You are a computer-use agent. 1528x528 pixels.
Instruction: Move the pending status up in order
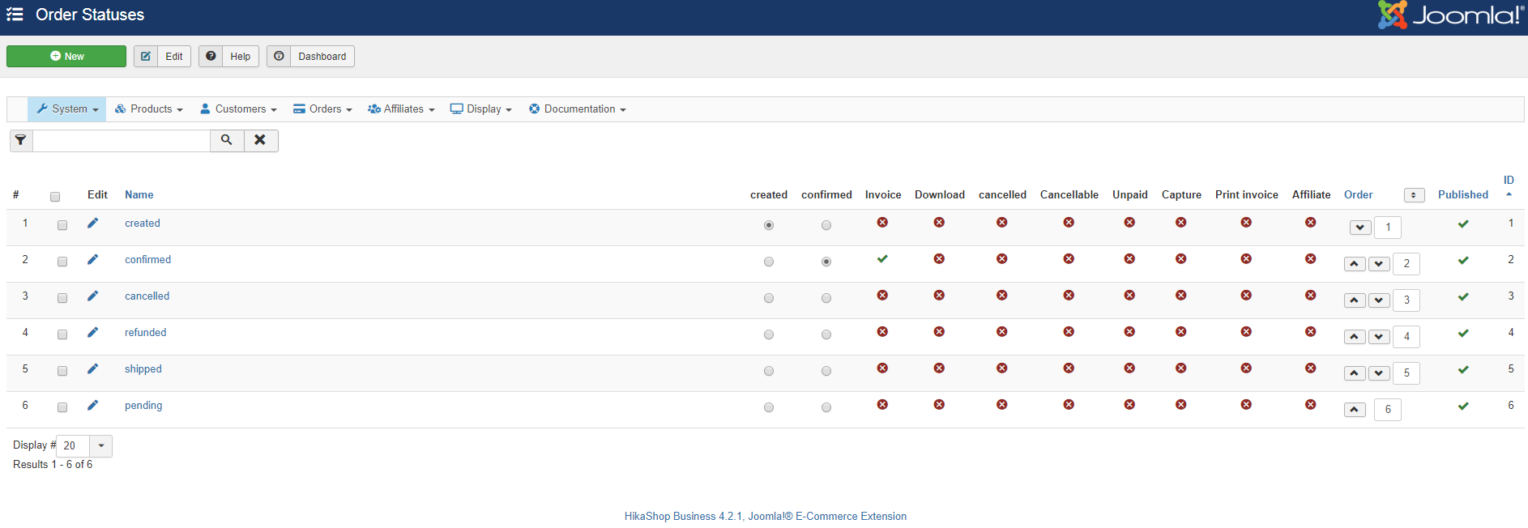tap(1355, 410)
